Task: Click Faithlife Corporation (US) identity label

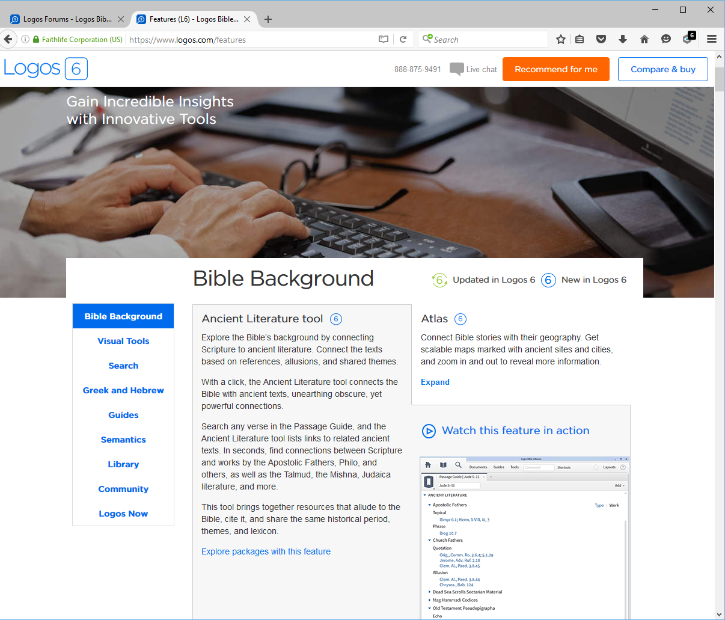Action: [82, 40]
